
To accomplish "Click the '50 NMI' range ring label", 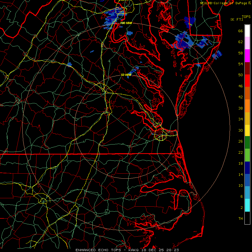I will (126, 75).
